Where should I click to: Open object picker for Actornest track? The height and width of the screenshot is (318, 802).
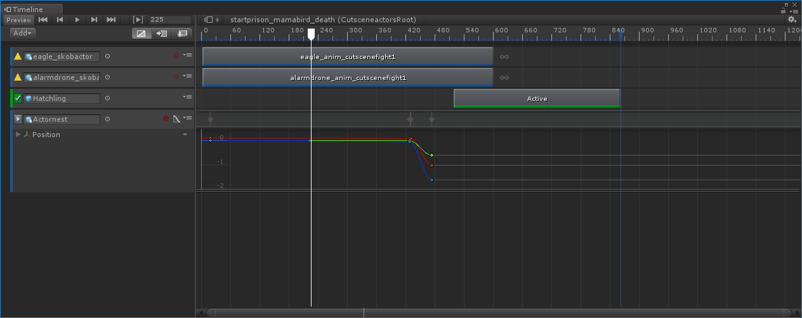point(107,119)
